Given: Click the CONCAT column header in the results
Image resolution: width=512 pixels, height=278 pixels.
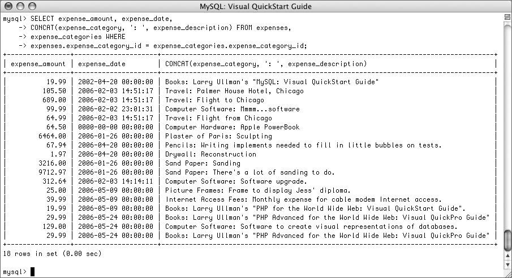Looking at the screenshot, I should (266, 64).
